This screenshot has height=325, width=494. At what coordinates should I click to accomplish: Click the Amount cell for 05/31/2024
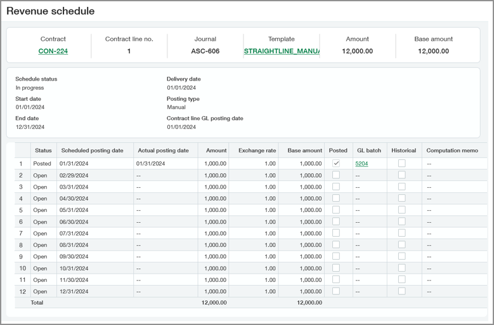tap(214, 210)
